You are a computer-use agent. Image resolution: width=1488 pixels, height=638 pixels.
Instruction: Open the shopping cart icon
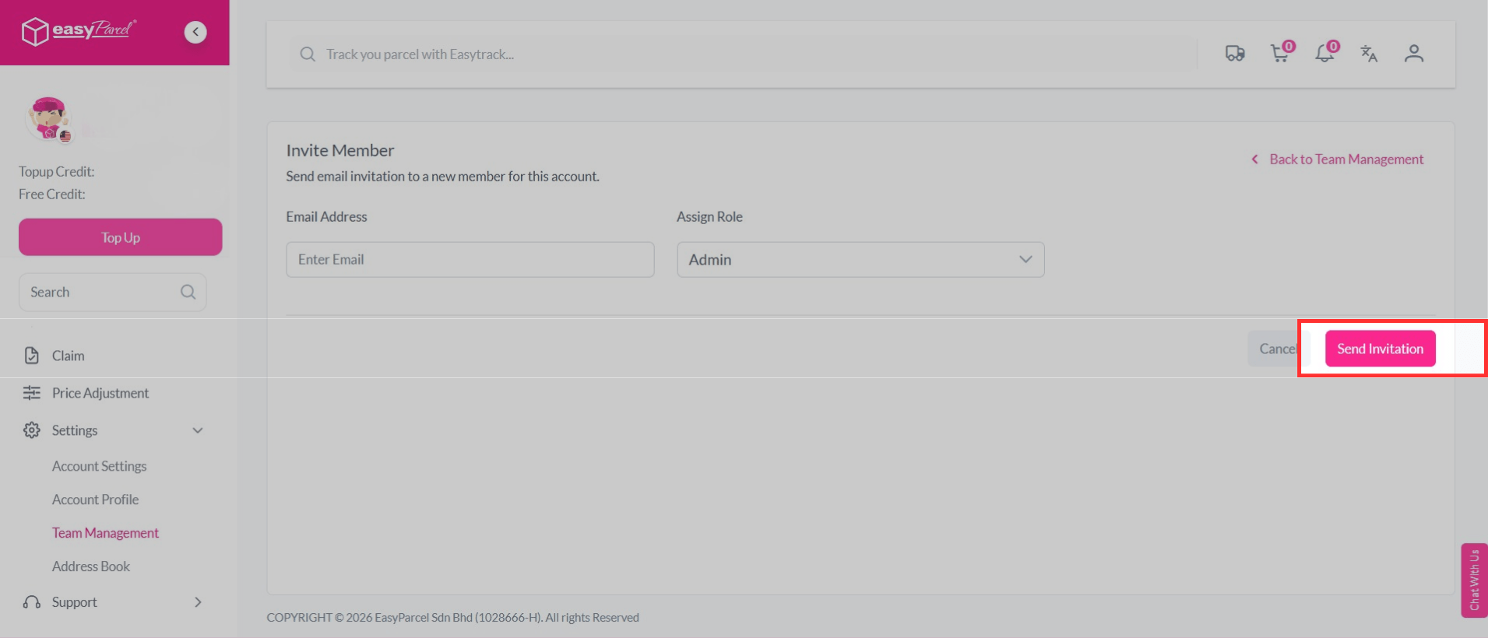[x=1279, y=54]
